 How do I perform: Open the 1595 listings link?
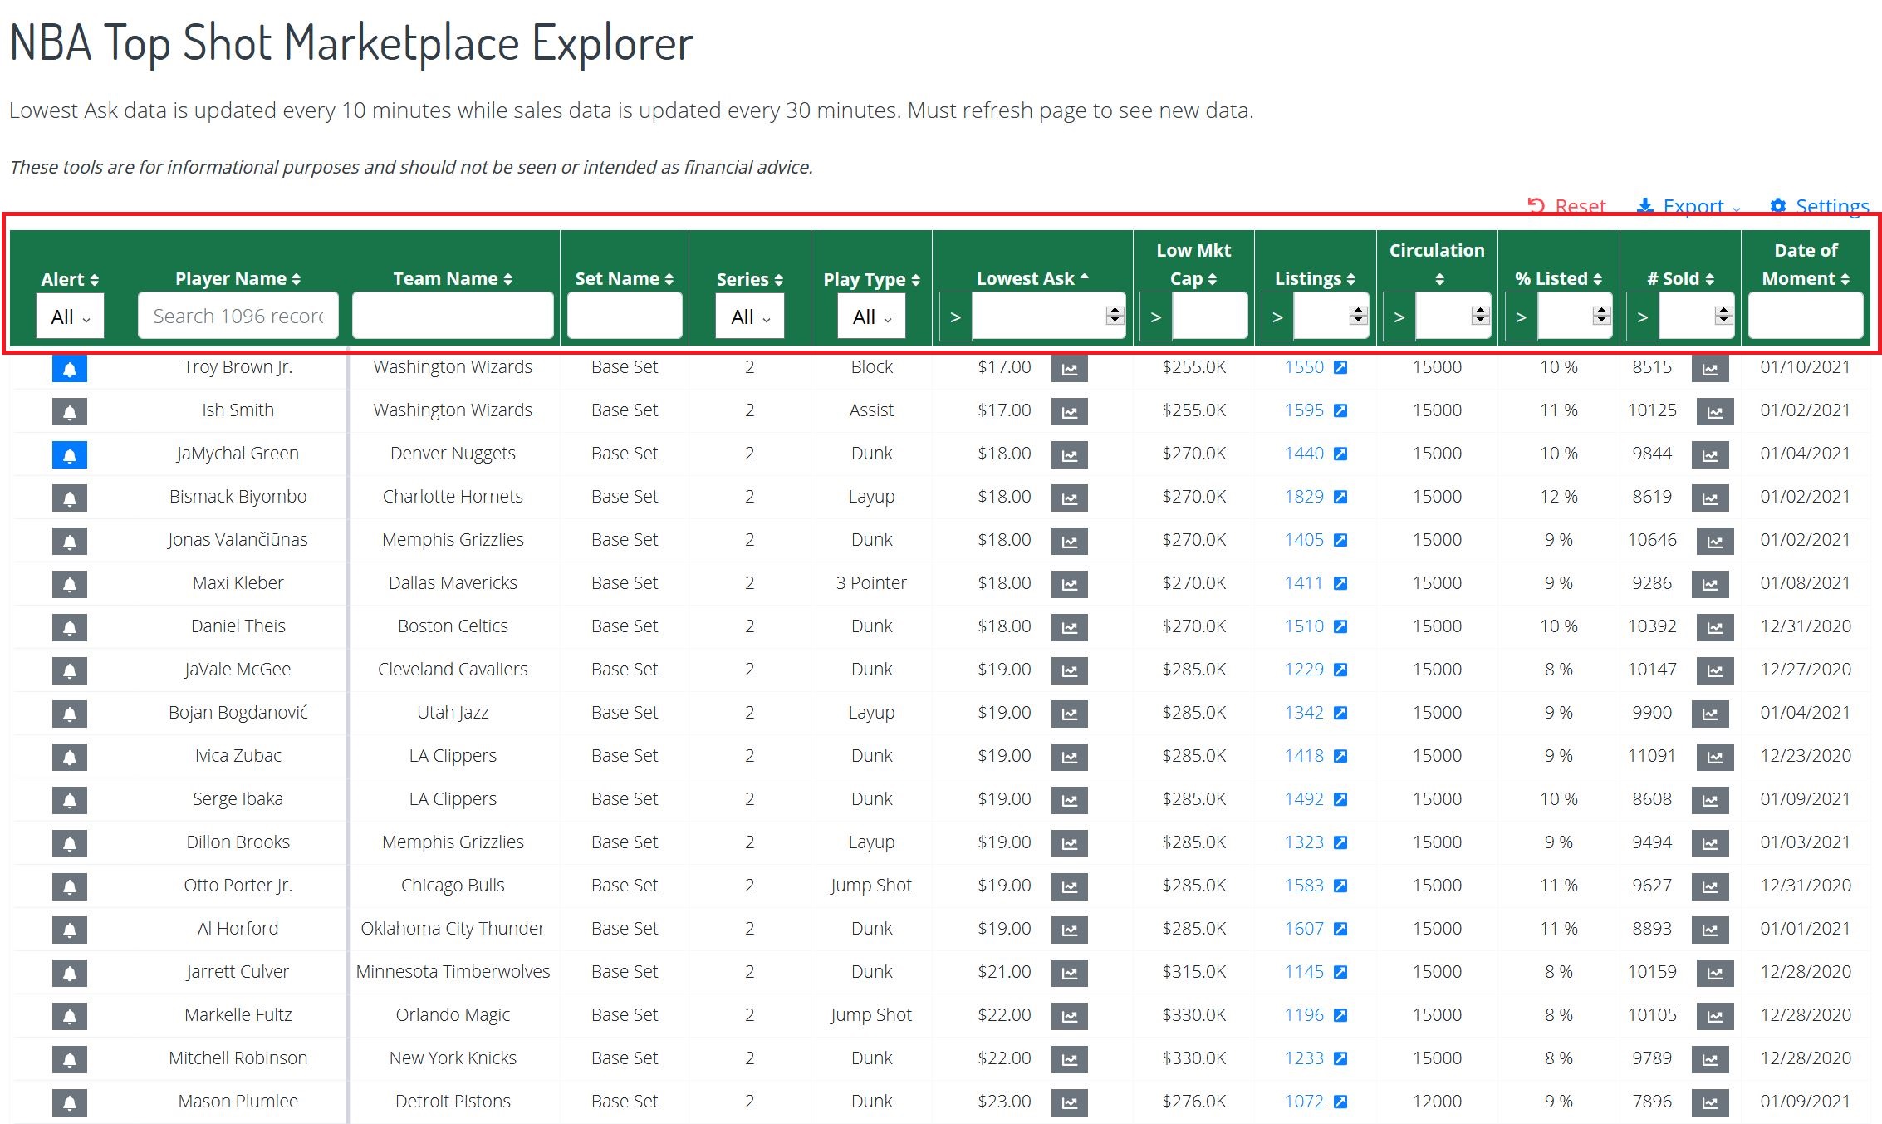click(x=1304, y=410)
